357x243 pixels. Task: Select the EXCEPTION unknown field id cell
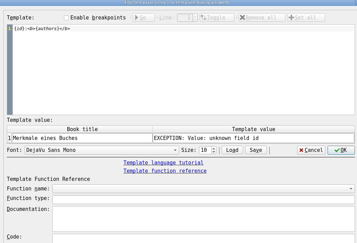coord(253,138)
